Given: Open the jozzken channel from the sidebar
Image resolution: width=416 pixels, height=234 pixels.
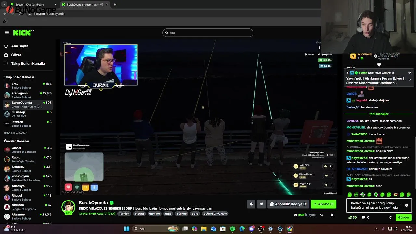Looking at the screenshot, I should point(28,123).
